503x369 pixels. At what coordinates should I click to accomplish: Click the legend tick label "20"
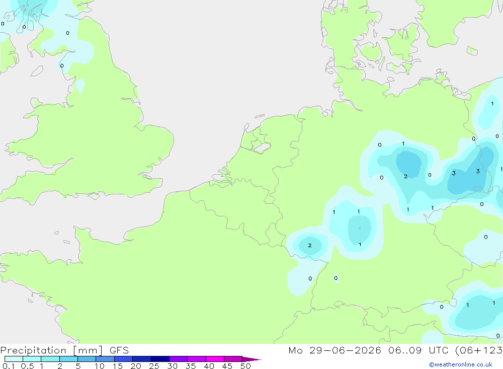coord(136,366)
